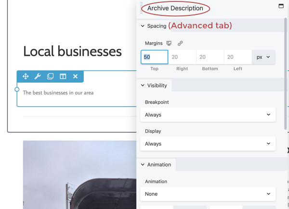Viewport: 289px width, 209px height.
Task: Click the link icon to link margin values
Action: 180,43
